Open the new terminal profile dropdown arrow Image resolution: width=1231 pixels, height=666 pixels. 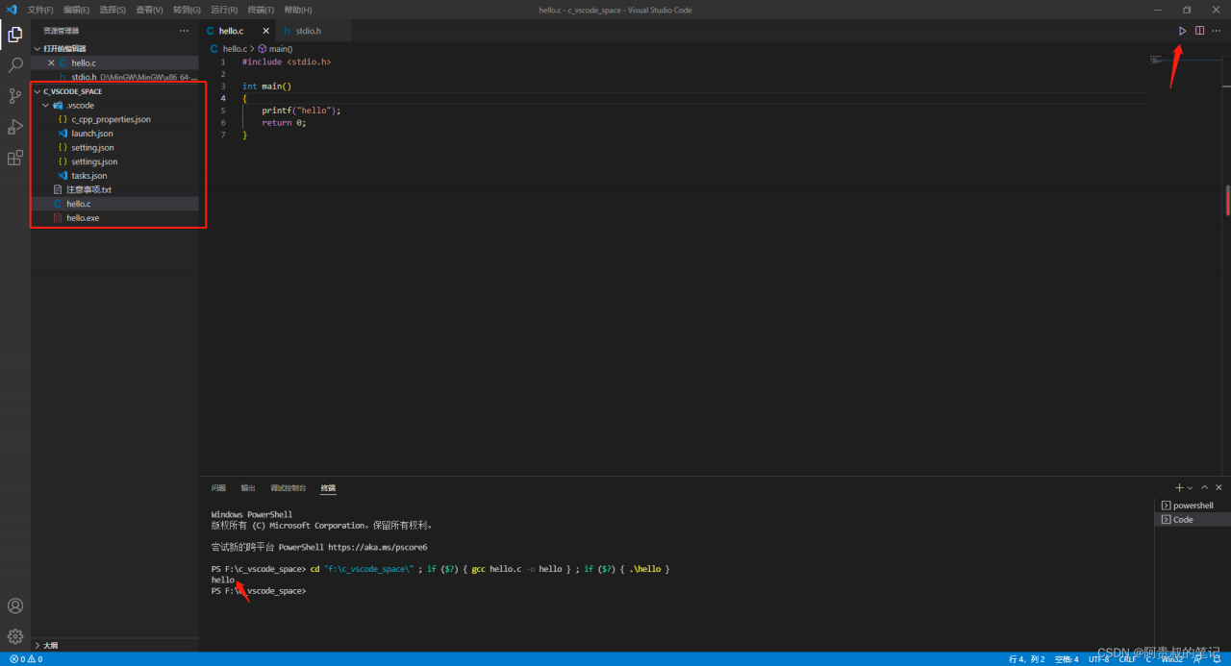pos(1191,488)
